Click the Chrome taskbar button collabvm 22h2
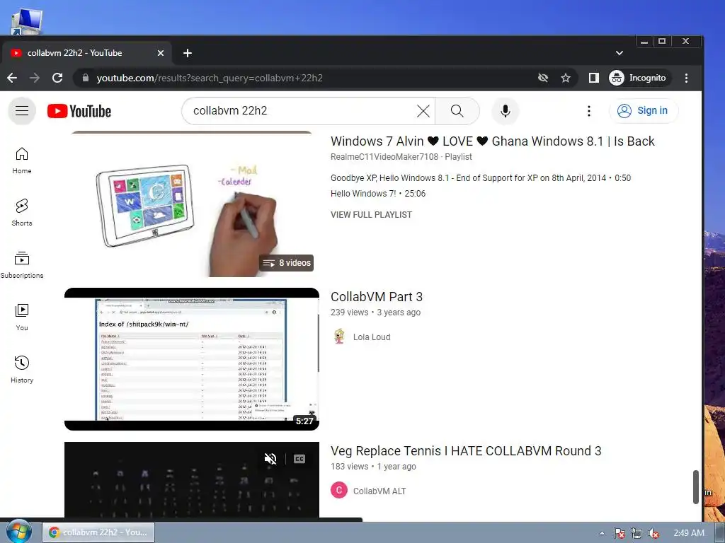 coord(98,532)
